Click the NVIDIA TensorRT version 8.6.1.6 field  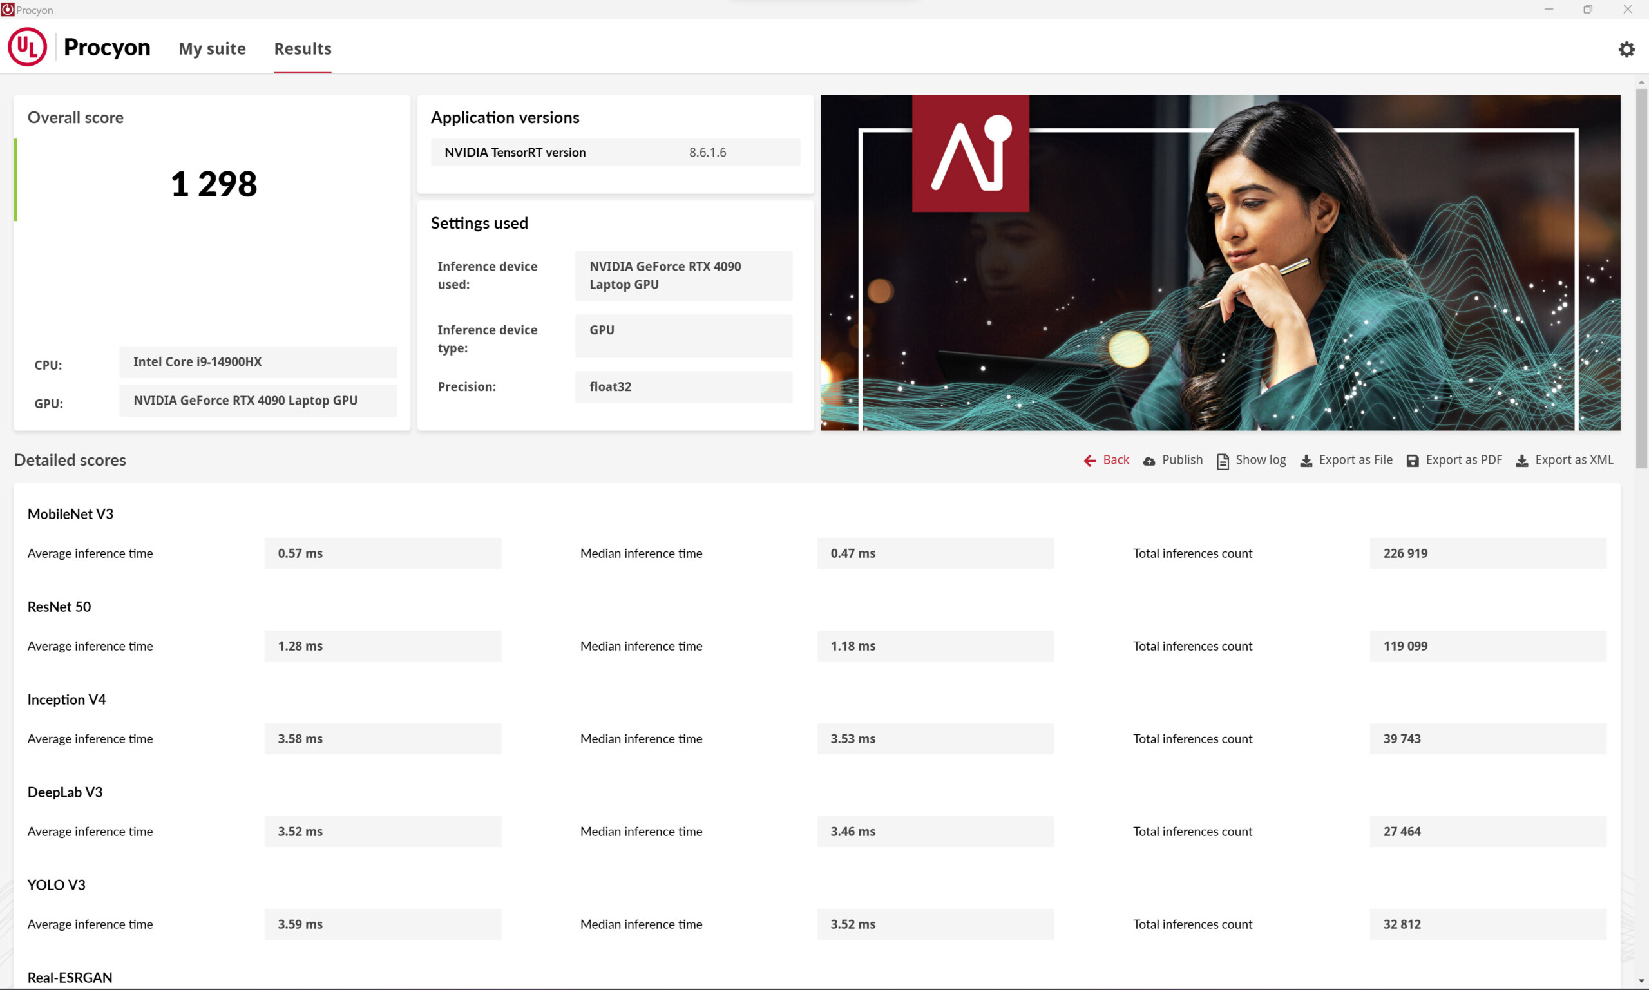(707, 152)
